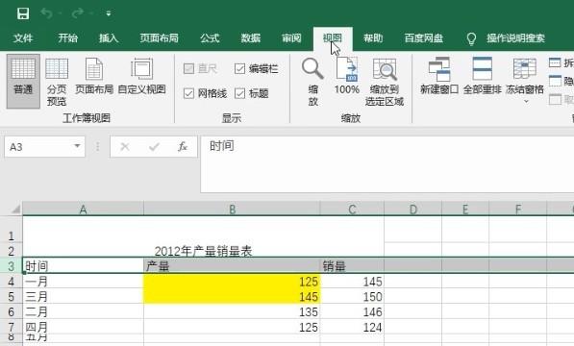Click the Undo arrow in the quick access toolbar
The height and width of the screenshot is (346, 574).
(46, 13)
